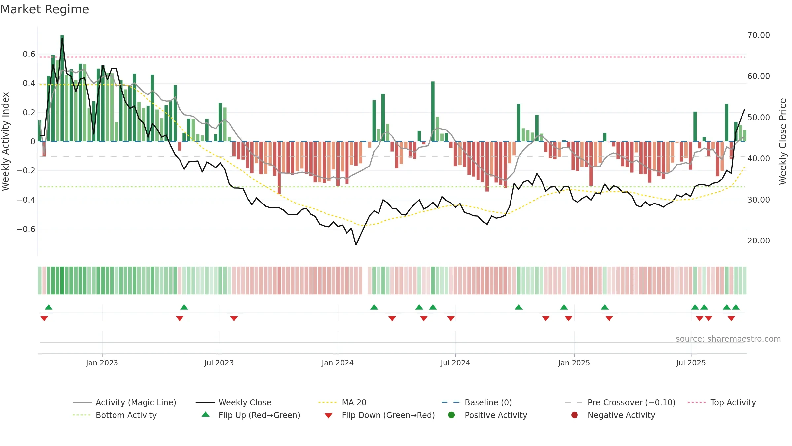
Task: Click the tallest green activity bar in late 2022
Action: [62, 88]
